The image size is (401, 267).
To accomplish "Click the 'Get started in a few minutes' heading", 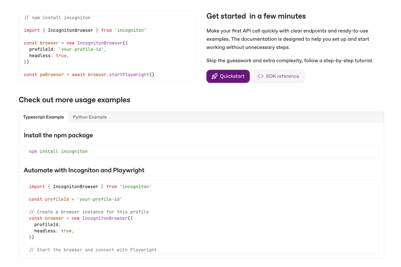I will (x=256, y=16).
